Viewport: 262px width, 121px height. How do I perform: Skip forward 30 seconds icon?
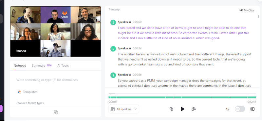tap(194, 109)
